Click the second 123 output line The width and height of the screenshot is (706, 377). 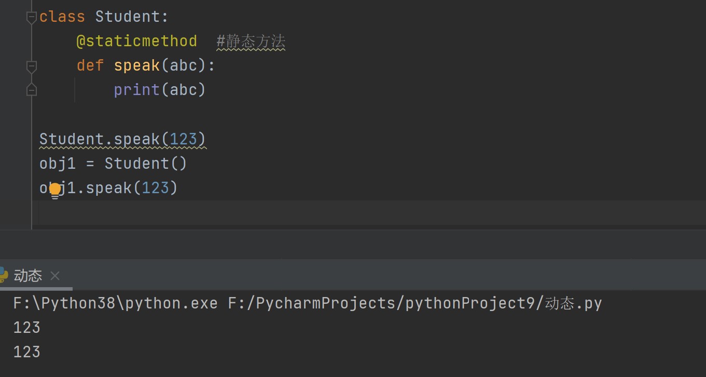click(27, 352)
